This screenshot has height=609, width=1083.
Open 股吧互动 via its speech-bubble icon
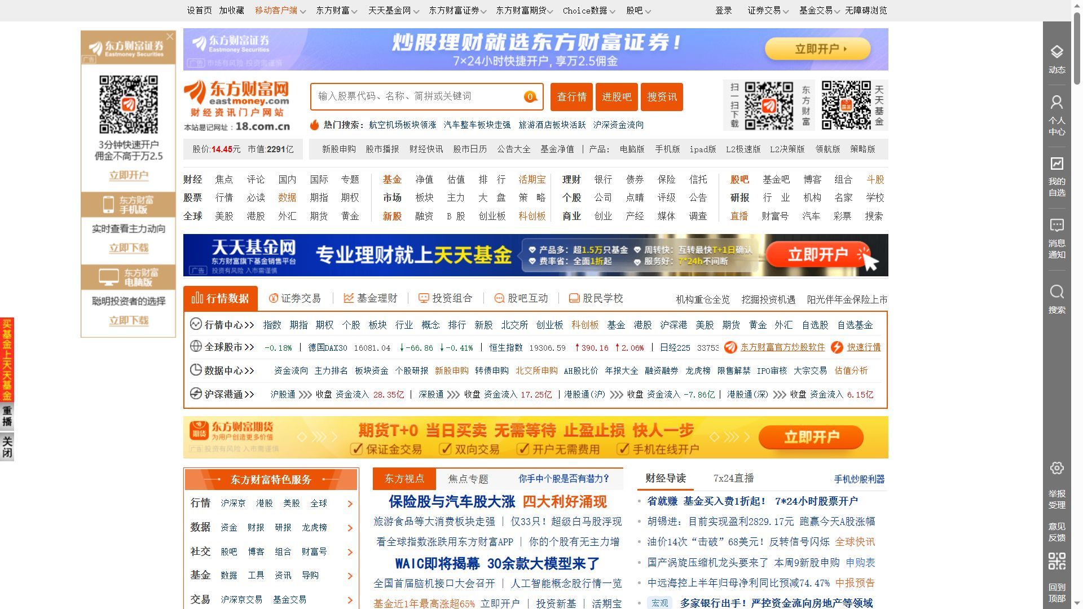499,298
